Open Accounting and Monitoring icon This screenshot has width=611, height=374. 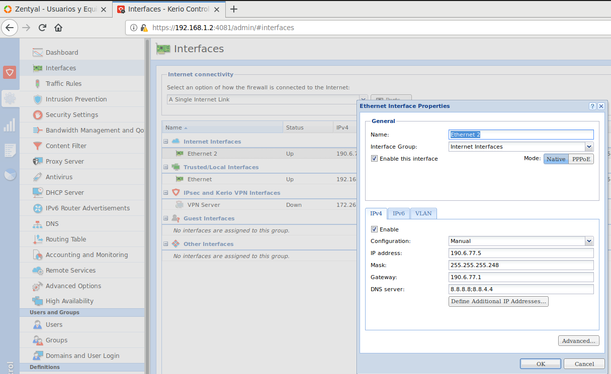(x=38, y=255)
